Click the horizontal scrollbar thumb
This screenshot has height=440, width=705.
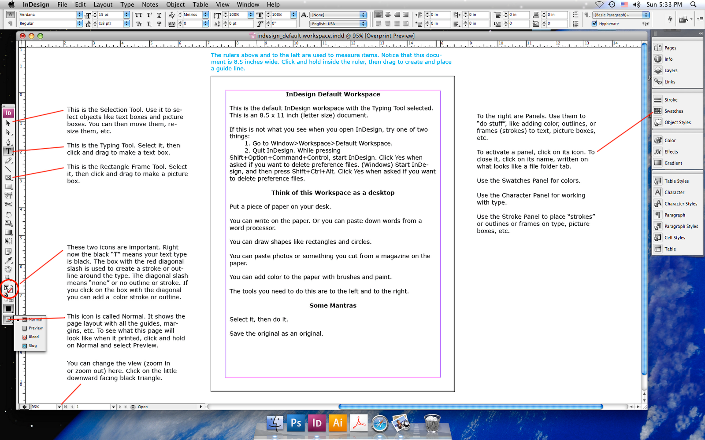[x=471, y=407]
